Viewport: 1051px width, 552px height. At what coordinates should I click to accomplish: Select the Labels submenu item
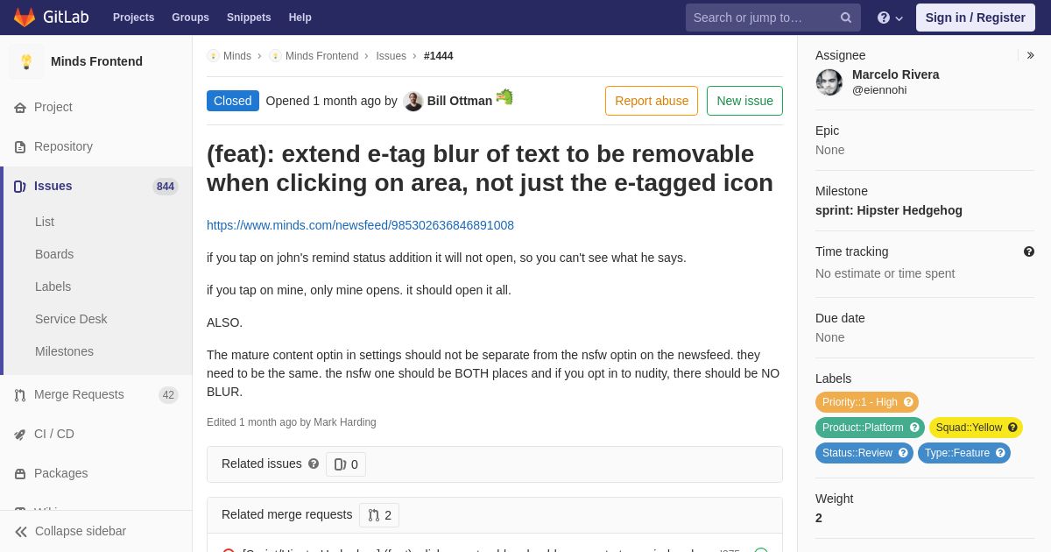53,287
